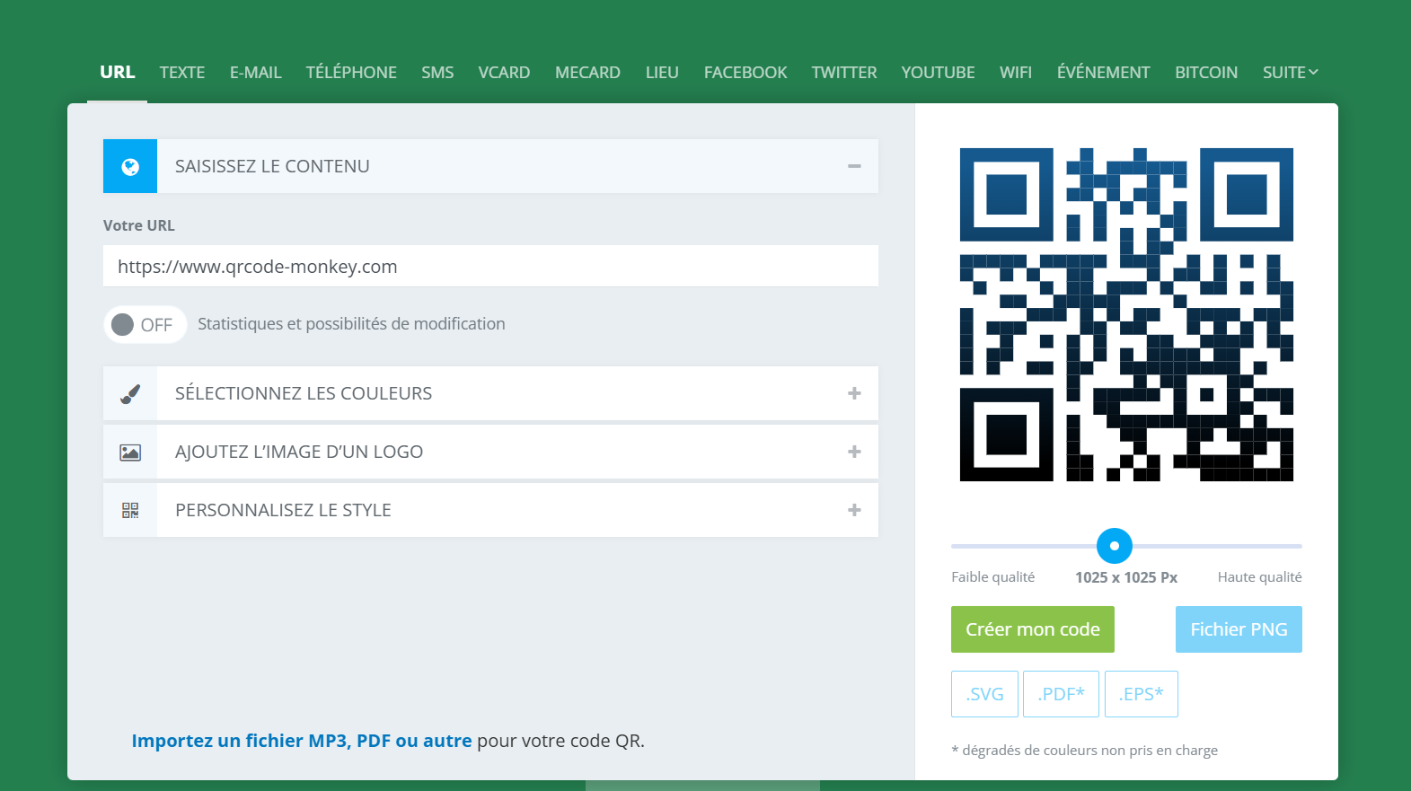The width and height of the screenshot is (1411, 791).
Task: Download using the Fichier PNG button
Action: click(1238, 629)
